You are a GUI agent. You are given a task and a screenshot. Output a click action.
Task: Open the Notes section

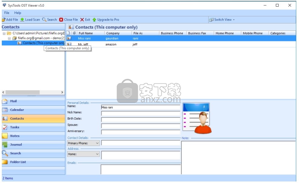(33, 136)
